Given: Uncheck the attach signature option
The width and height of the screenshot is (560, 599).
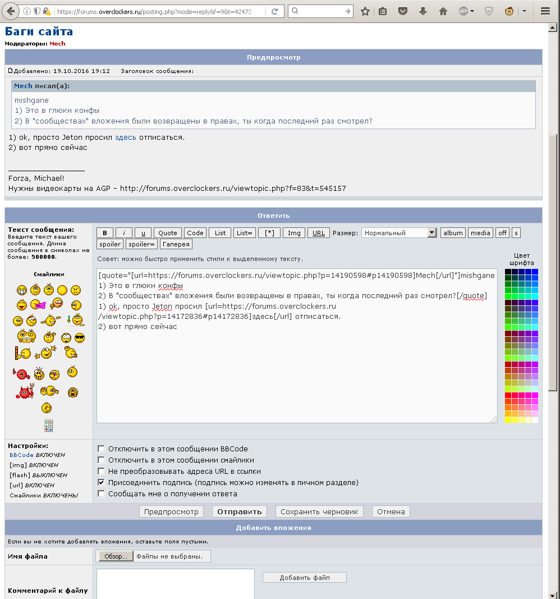Looking at the screenshot, I should click(101, 482).
